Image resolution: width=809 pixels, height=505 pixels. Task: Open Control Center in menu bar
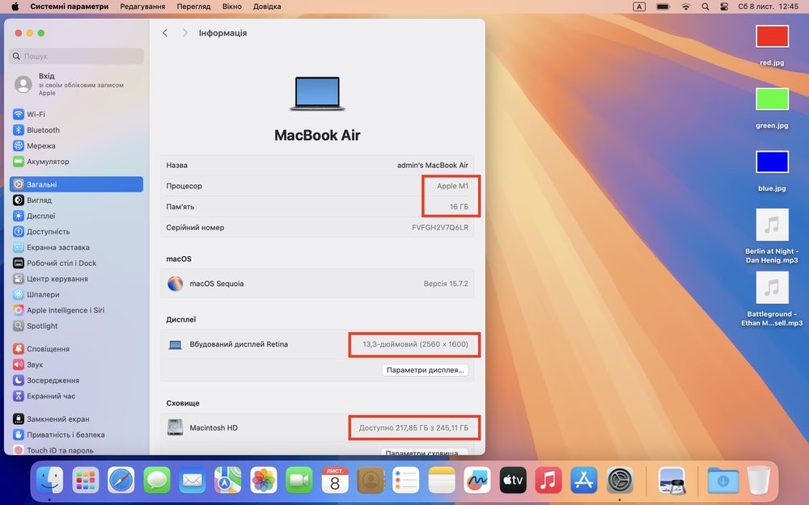tap(724, 6)
